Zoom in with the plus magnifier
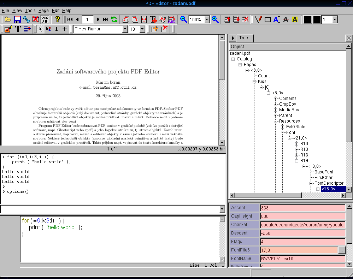The width and height of the screenshot is (353, 279). click(215, 19)
